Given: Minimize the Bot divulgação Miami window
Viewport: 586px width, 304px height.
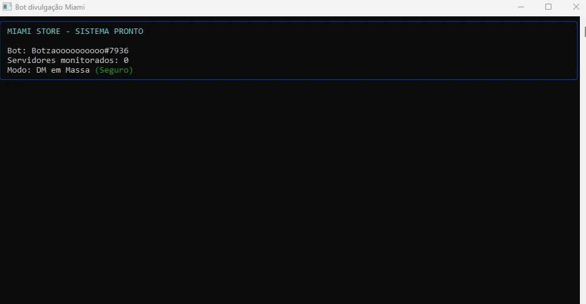Looking at the screenshot, I should (x=521, y=7).
